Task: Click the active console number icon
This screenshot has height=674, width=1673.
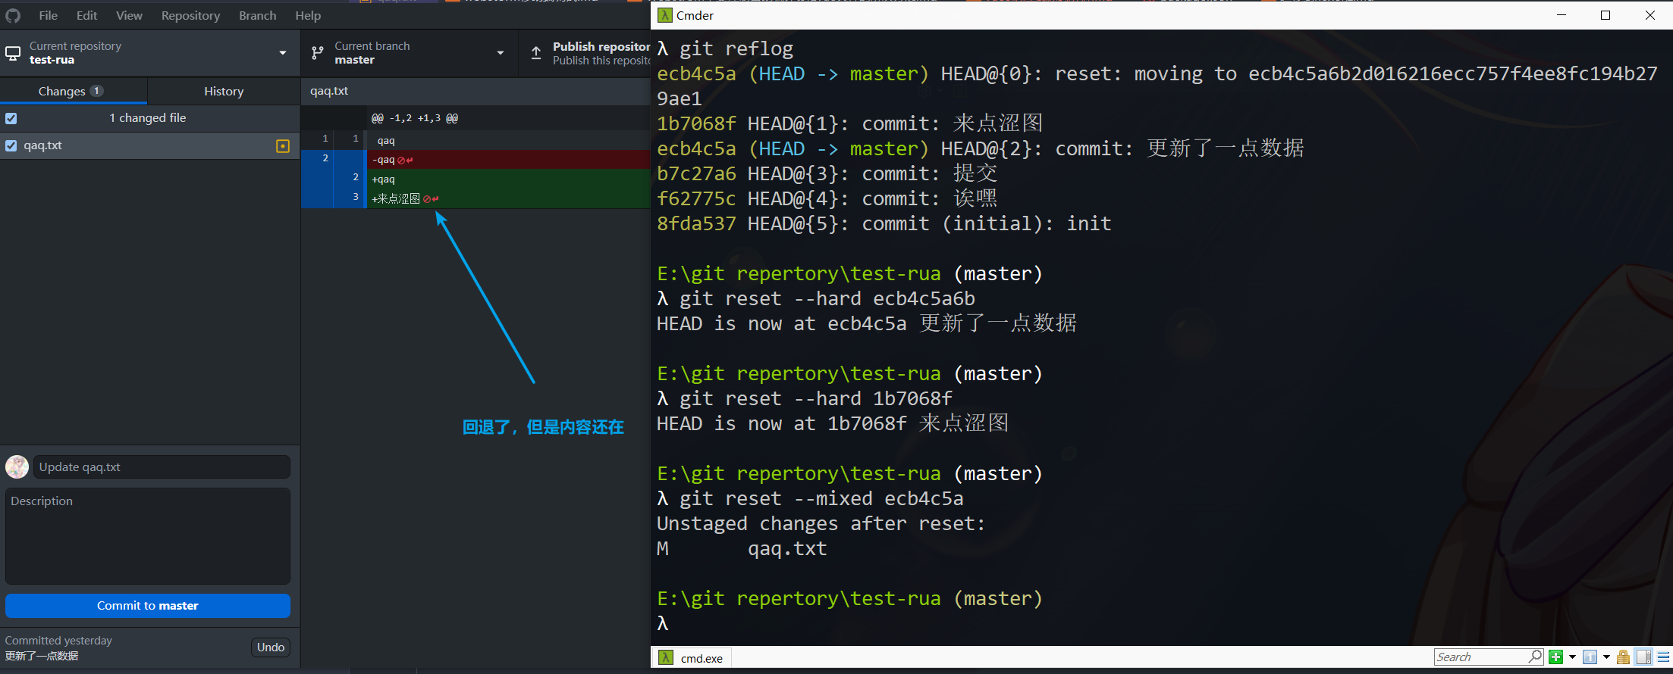Action: pyautogui.click(x=1590, y=657)
